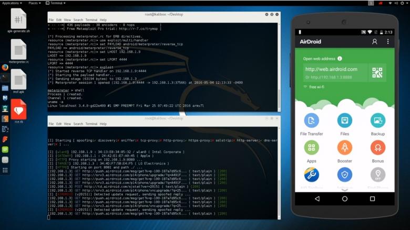This screenshot has height=230, width=410.
Task: Open the Applications menu in top bar
Action: (12, 3)
